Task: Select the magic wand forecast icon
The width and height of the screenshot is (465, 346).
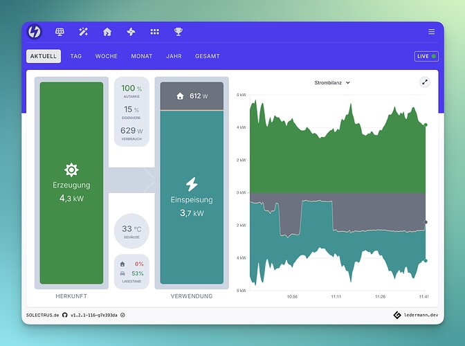Action: coord(83,32)
